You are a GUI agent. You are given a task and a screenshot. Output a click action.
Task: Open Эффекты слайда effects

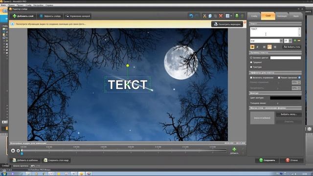pos(50,16)
